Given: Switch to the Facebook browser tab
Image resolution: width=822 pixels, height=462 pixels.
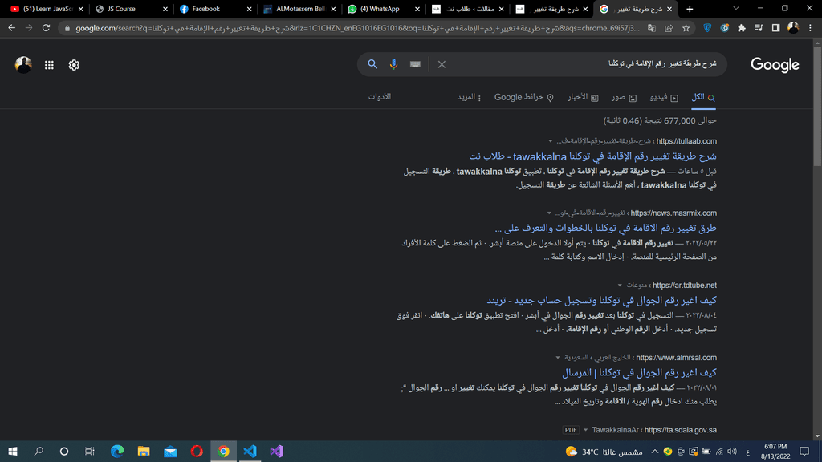Looking at the screenshot, I should (215, 9).
